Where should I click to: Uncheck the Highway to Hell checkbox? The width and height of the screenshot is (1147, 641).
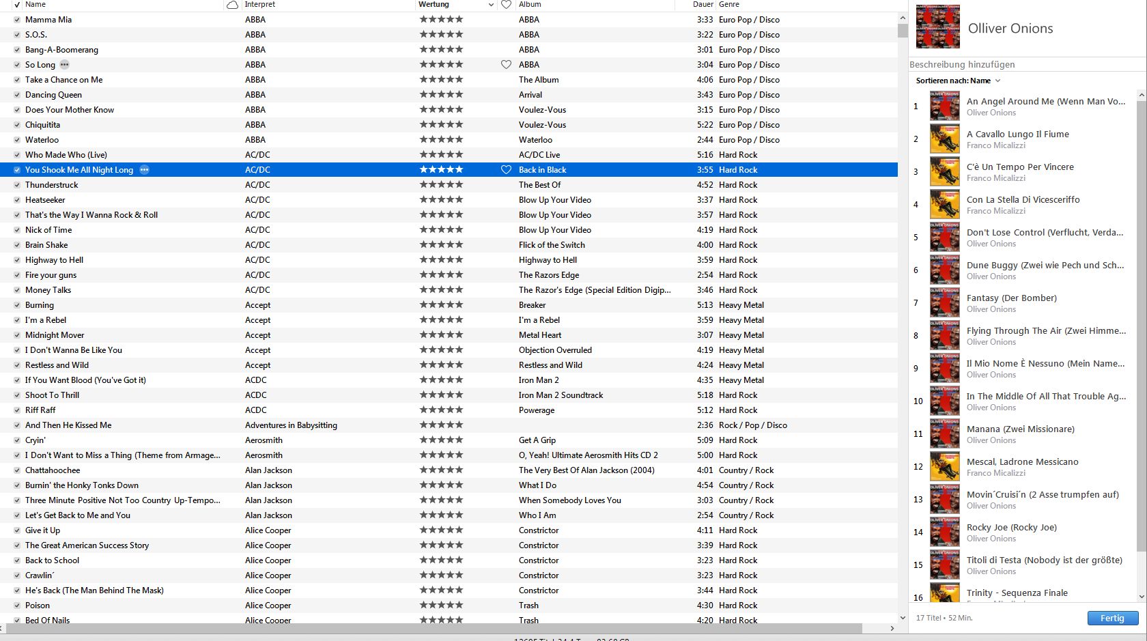click(x=17, y=260)
